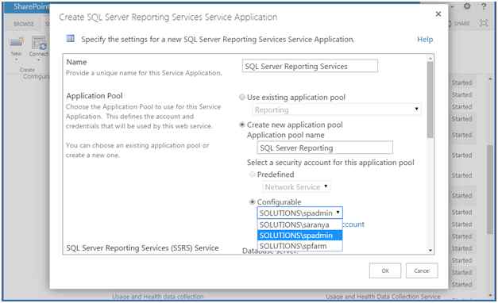The height and width of the screenshot is (303, 498).
Task: Select Use existing application pool radio button
Action: point(242,97)
